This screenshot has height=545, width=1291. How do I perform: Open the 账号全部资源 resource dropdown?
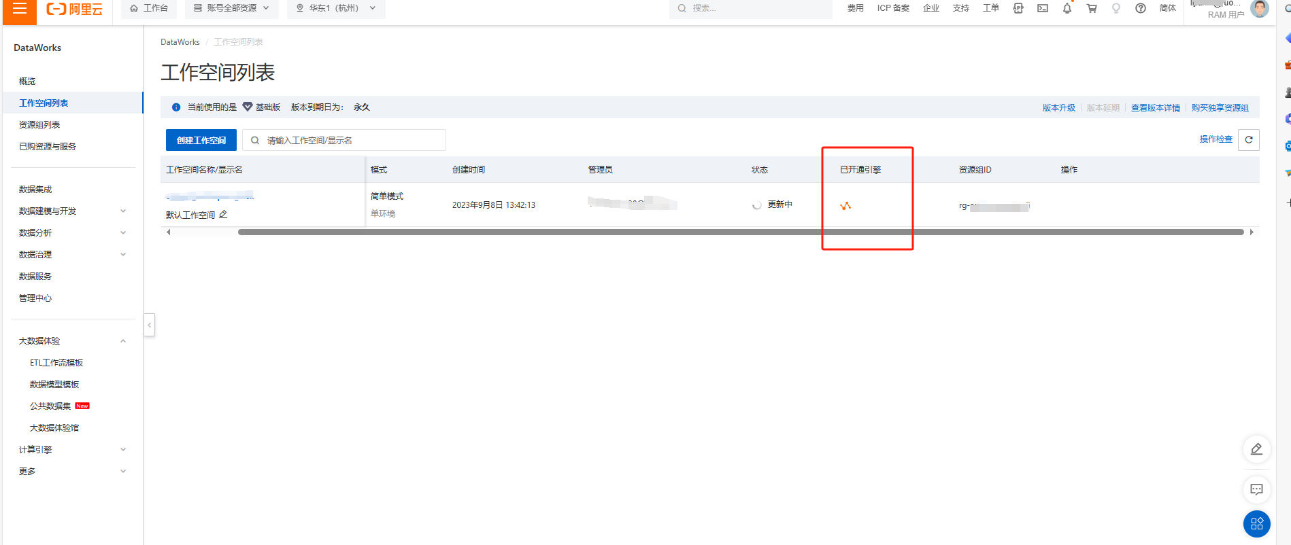(232, 8)
